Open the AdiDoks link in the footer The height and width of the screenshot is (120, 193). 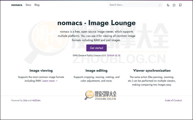point(36,100)
